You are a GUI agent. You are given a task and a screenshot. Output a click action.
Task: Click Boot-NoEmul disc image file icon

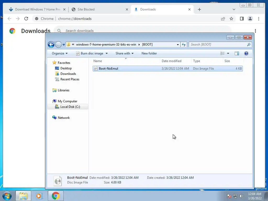pyautogui.click(x=96, y=69)
